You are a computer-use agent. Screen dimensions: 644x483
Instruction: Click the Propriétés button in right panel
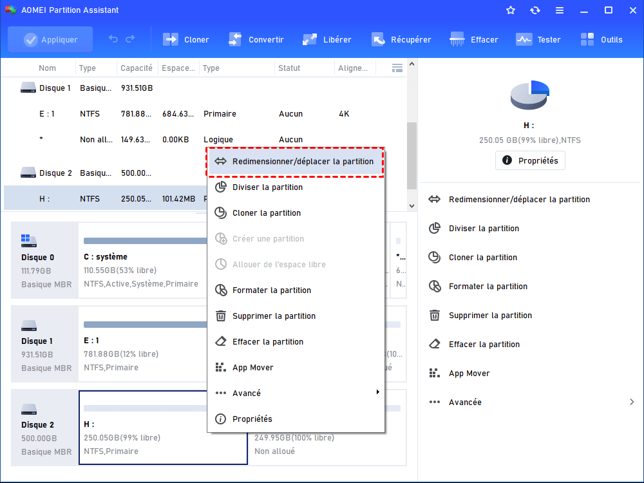[530, 160]
